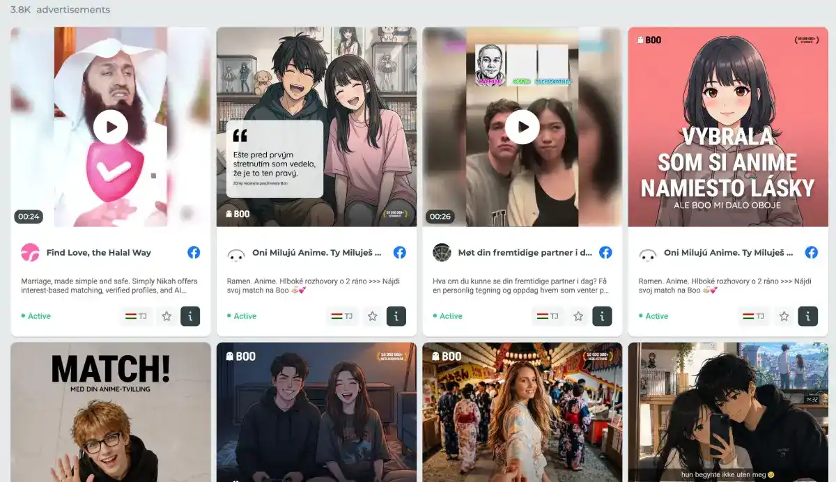Open advertiser avatar beside Møt din fremtidige partner
The height and width of the screenshot is (482, 836).
(x=442, y=253)
